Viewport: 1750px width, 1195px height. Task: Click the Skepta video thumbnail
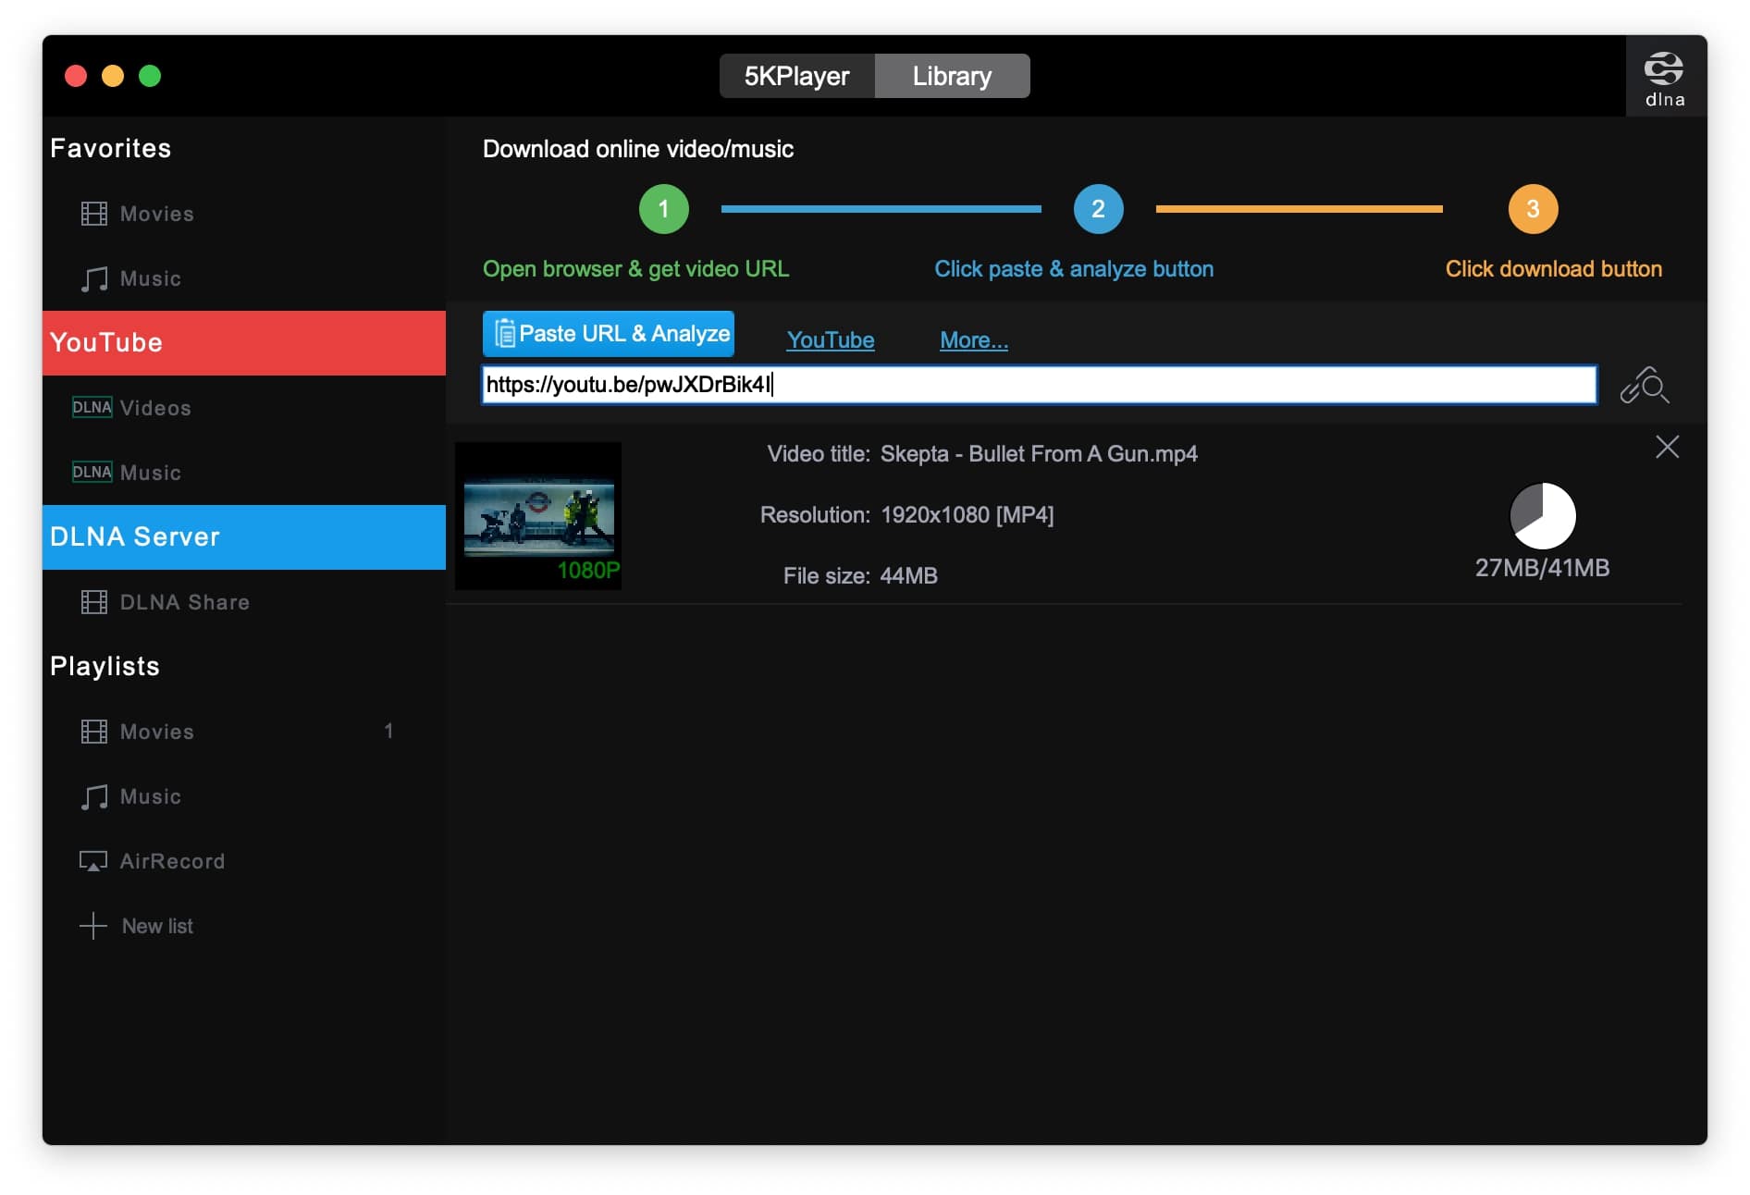pyautogui.click(x=538, y=516)
